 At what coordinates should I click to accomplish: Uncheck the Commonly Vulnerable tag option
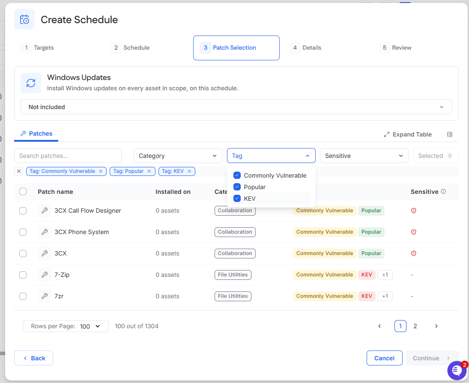(237, 175)
